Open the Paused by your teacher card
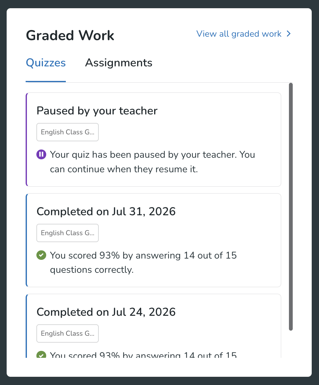This screenshot has width=319, height=385. 153,139
